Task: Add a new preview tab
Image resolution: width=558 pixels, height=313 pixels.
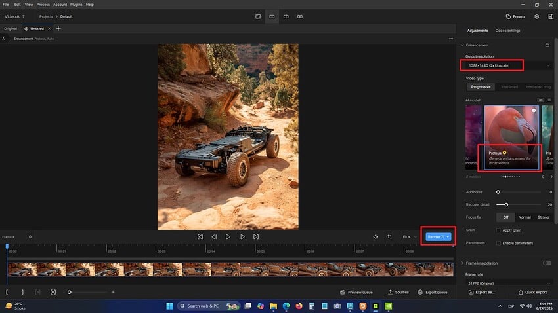Action: tap(58, 29)
